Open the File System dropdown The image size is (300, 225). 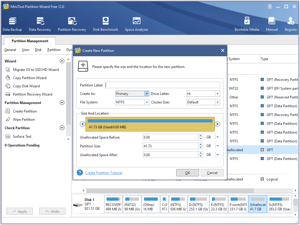coord(147,102)
